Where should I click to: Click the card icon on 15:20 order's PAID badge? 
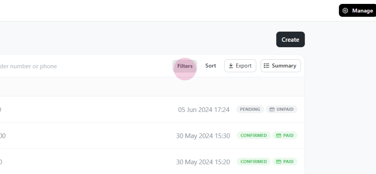(x=278, y=162)
